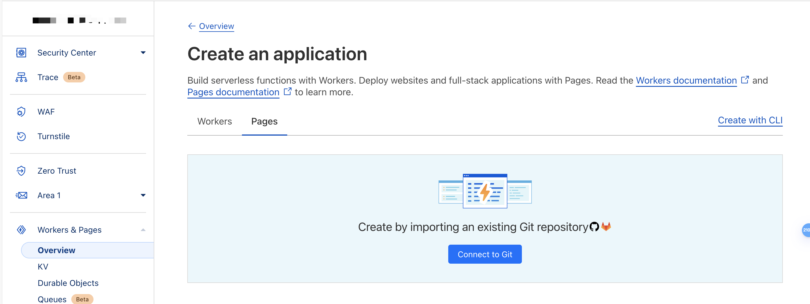Click the GitHub logo icon
The image size is (810, 304).
coord(594,227)
